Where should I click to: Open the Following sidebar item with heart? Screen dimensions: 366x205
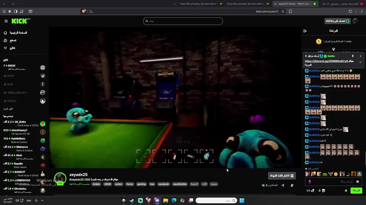(9, 48)
